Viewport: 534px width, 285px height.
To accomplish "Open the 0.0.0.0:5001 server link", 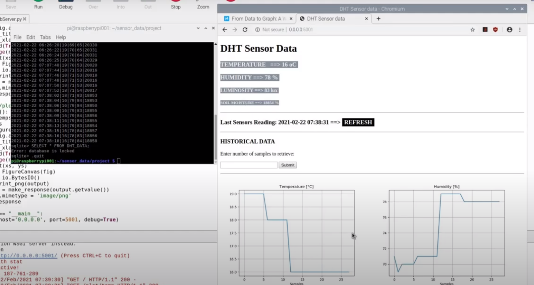I will (29, 256).
